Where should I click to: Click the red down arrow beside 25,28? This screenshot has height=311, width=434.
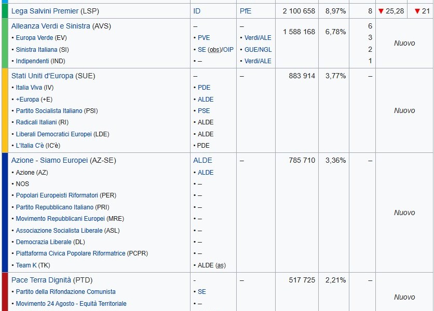click(381, 11)
